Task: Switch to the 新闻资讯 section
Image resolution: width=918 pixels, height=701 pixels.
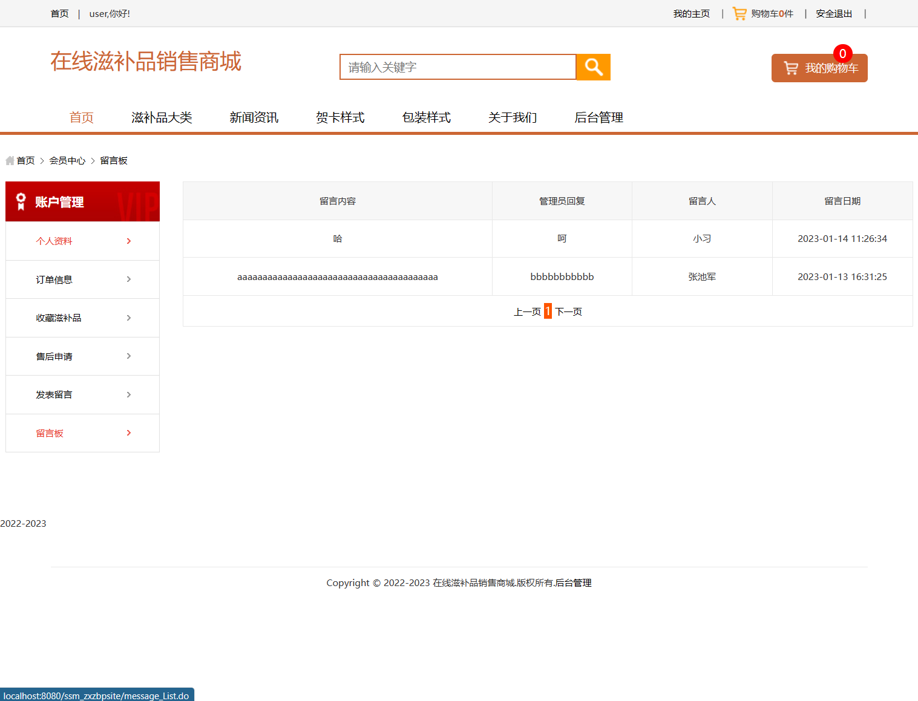Action: [x=254, y=117]
